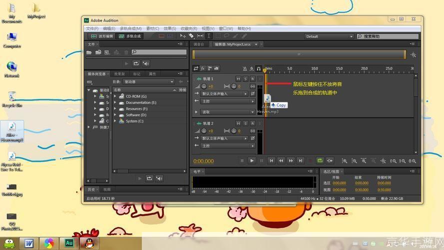Switch to 波形编辑 waveform view
Image resolution: width=444 pixels, height=250 pixels.
(101, 36)
